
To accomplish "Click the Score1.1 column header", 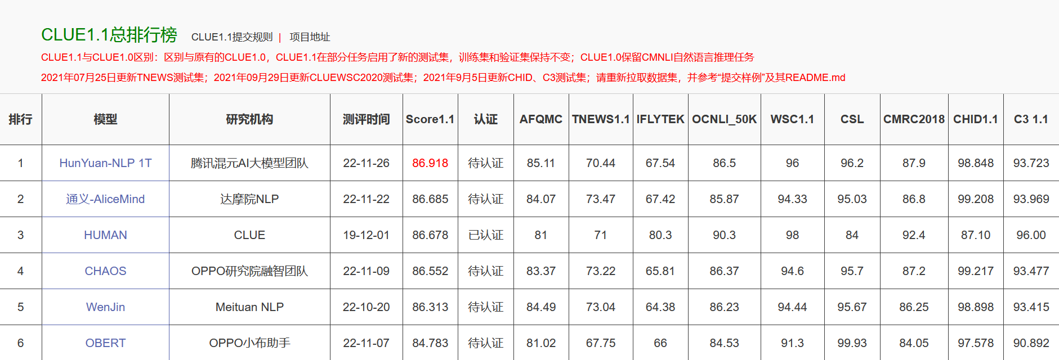I will (x=430, y=119).
